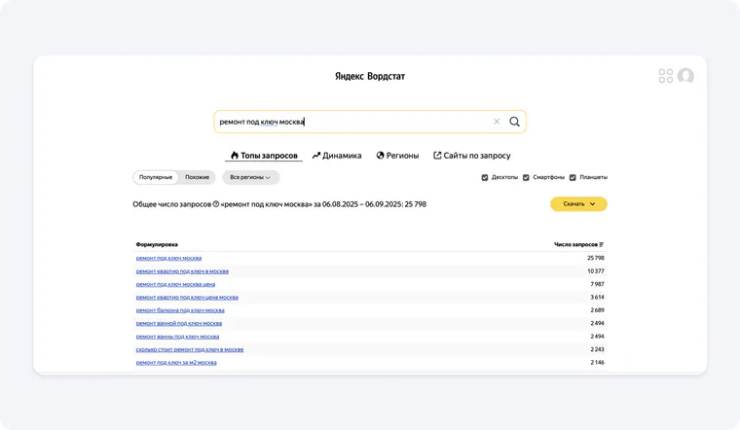Open the link ремонт квартир под ключ цена москва
Screen dimensions: 740x430
coord(187,298)
